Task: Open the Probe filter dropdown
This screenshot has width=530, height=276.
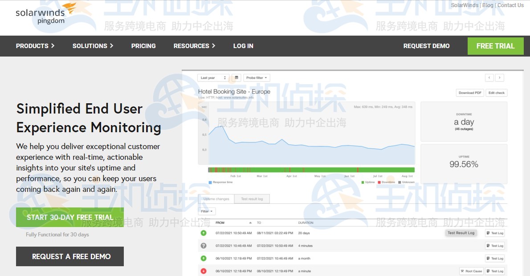Action: tap(257, 78)
